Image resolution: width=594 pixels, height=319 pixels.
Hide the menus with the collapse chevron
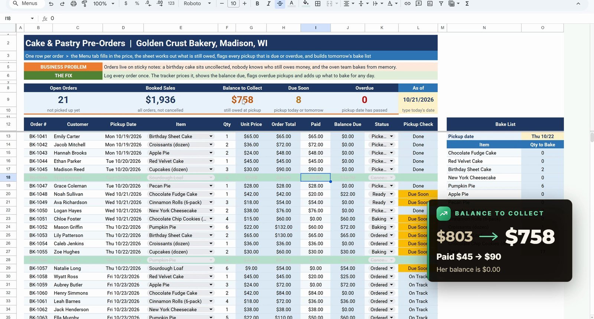(x=578, y=4)
